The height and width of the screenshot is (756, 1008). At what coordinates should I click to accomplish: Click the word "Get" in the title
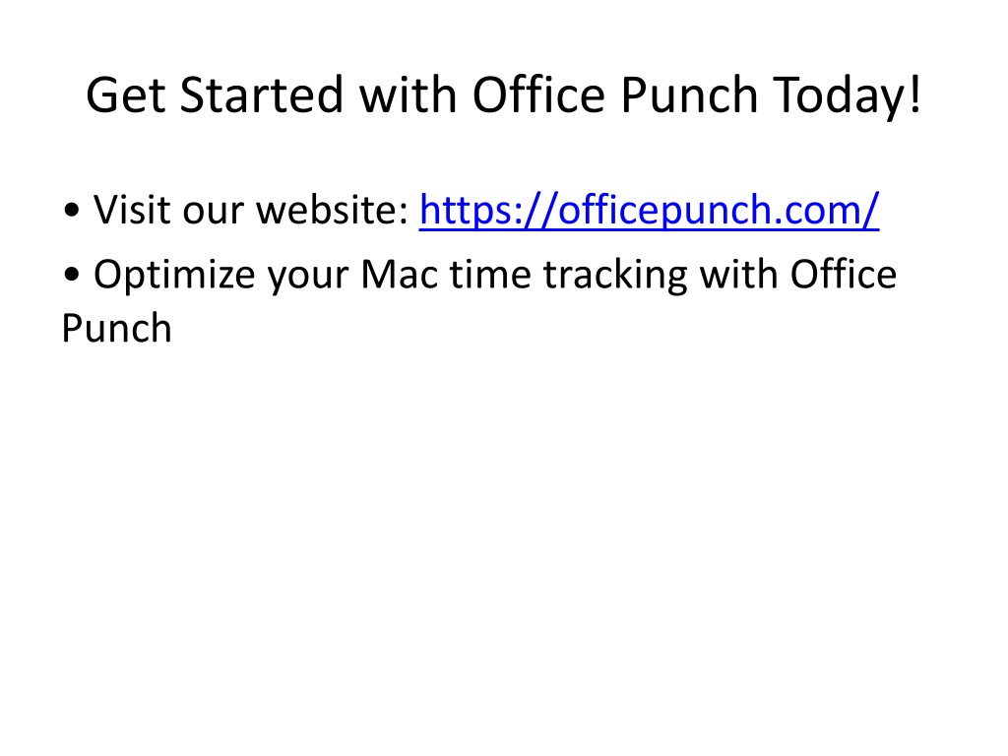click(x=126, y=95)
